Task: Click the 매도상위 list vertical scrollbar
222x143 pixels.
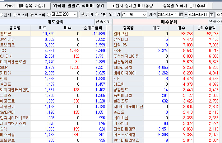Action: 109,66
